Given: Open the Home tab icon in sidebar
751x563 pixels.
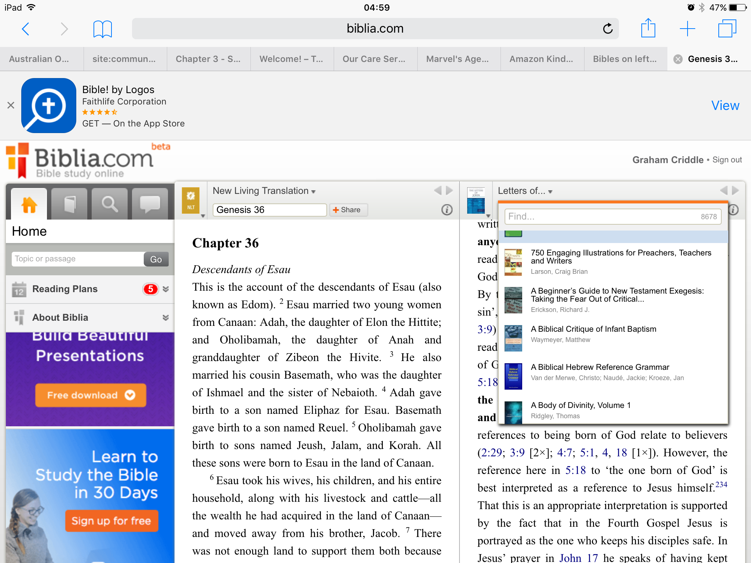Looking at the screenshot, I should coord(29,204).
